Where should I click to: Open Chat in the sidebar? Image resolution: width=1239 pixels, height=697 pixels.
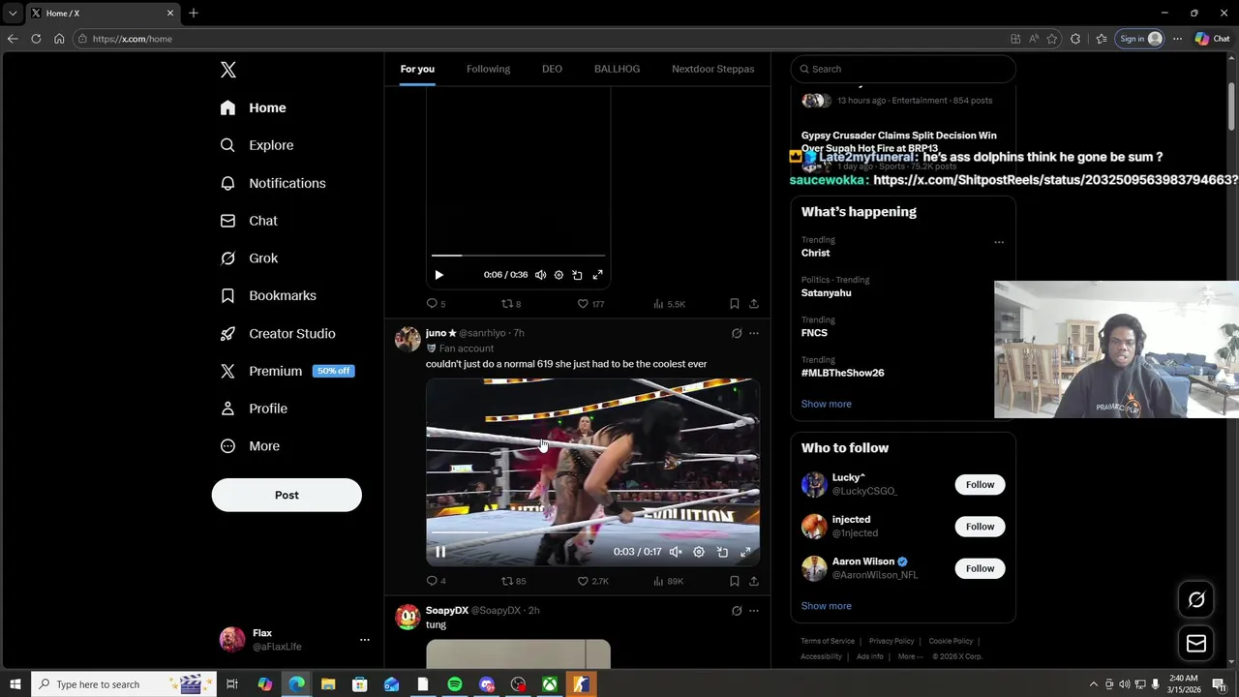(x=249, y=221)
